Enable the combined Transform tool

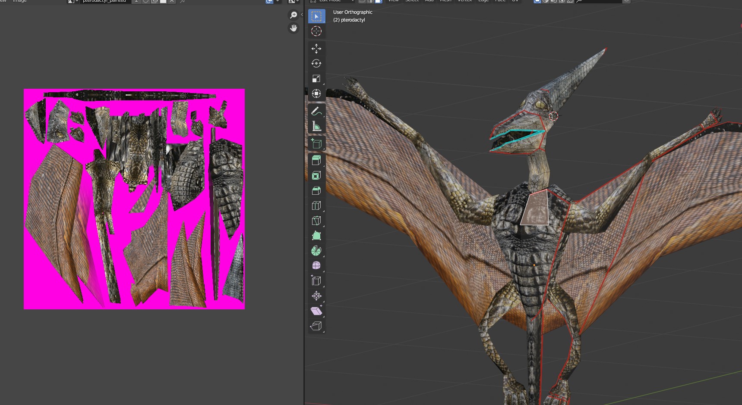click(x=316, y=93)
